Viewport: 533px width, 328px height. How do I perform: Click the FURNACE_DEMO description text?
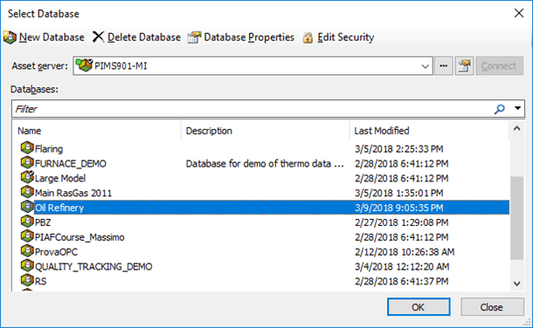tap(265, 164)
